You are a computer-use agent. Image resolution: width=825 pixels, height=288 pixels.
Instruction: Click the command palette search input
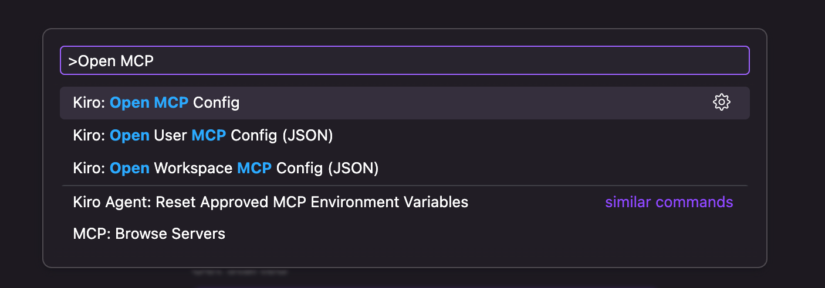pos(404,60)
